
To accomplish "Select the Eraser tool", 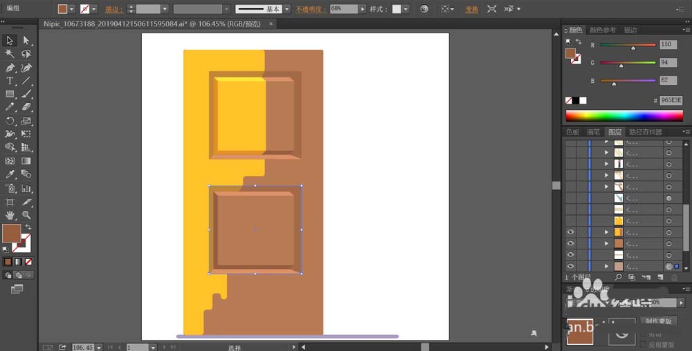I will [x=26, y=107].
